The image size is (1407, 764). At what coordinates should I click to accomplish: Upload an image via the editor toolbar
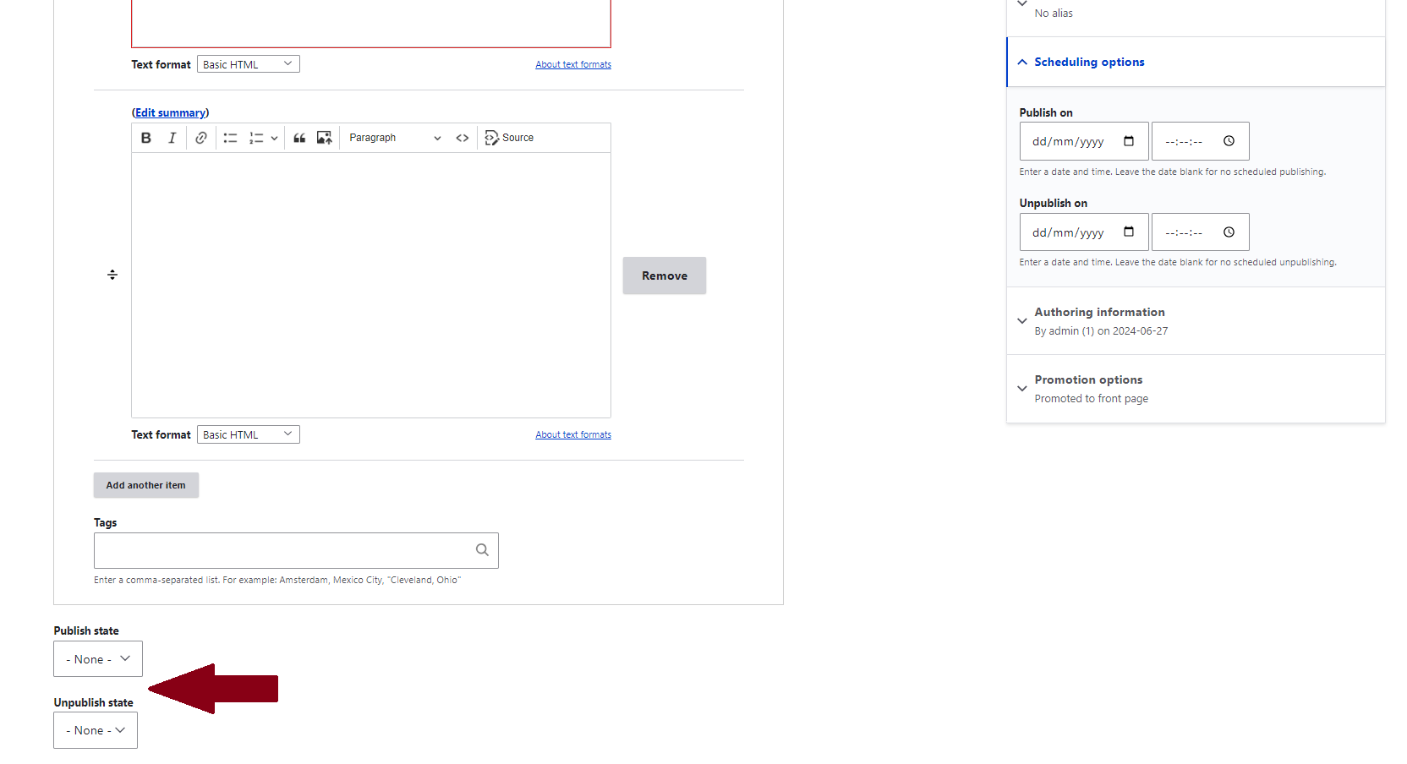[324, 137]
